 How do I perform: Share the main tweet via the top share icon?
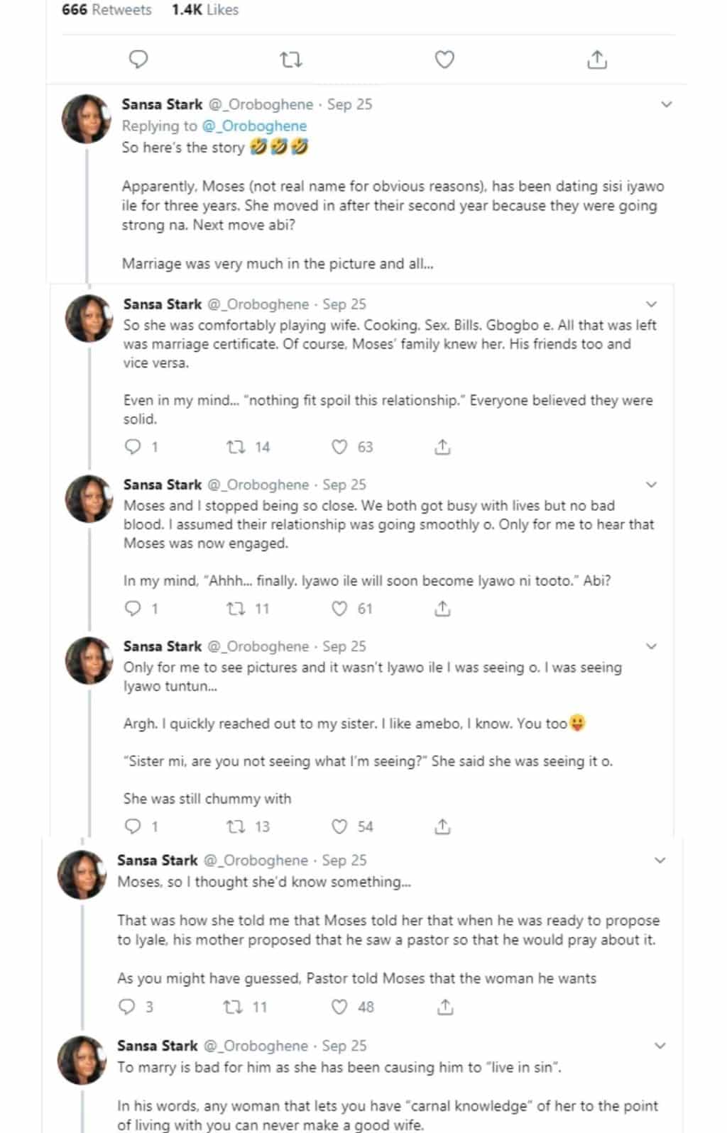(597, 60)
